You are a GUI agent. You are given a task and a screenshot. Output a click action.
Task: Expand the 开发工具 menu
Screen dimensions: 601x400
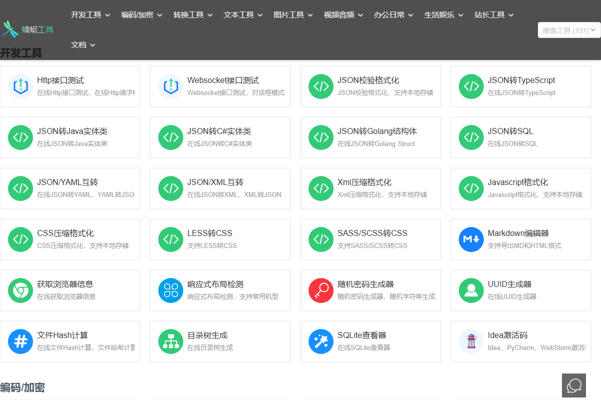pyautogui.click(x=90, y=15)
